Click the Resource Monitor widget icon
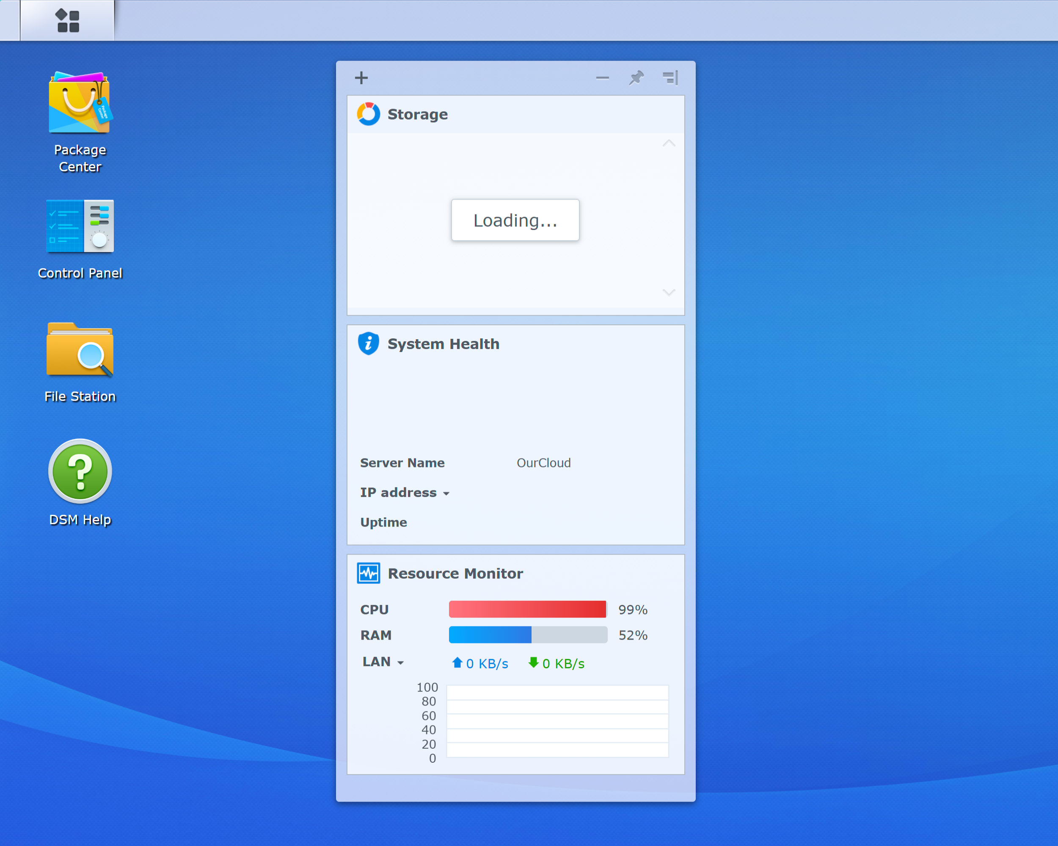 pyautogui.click(x=369, y=573)
